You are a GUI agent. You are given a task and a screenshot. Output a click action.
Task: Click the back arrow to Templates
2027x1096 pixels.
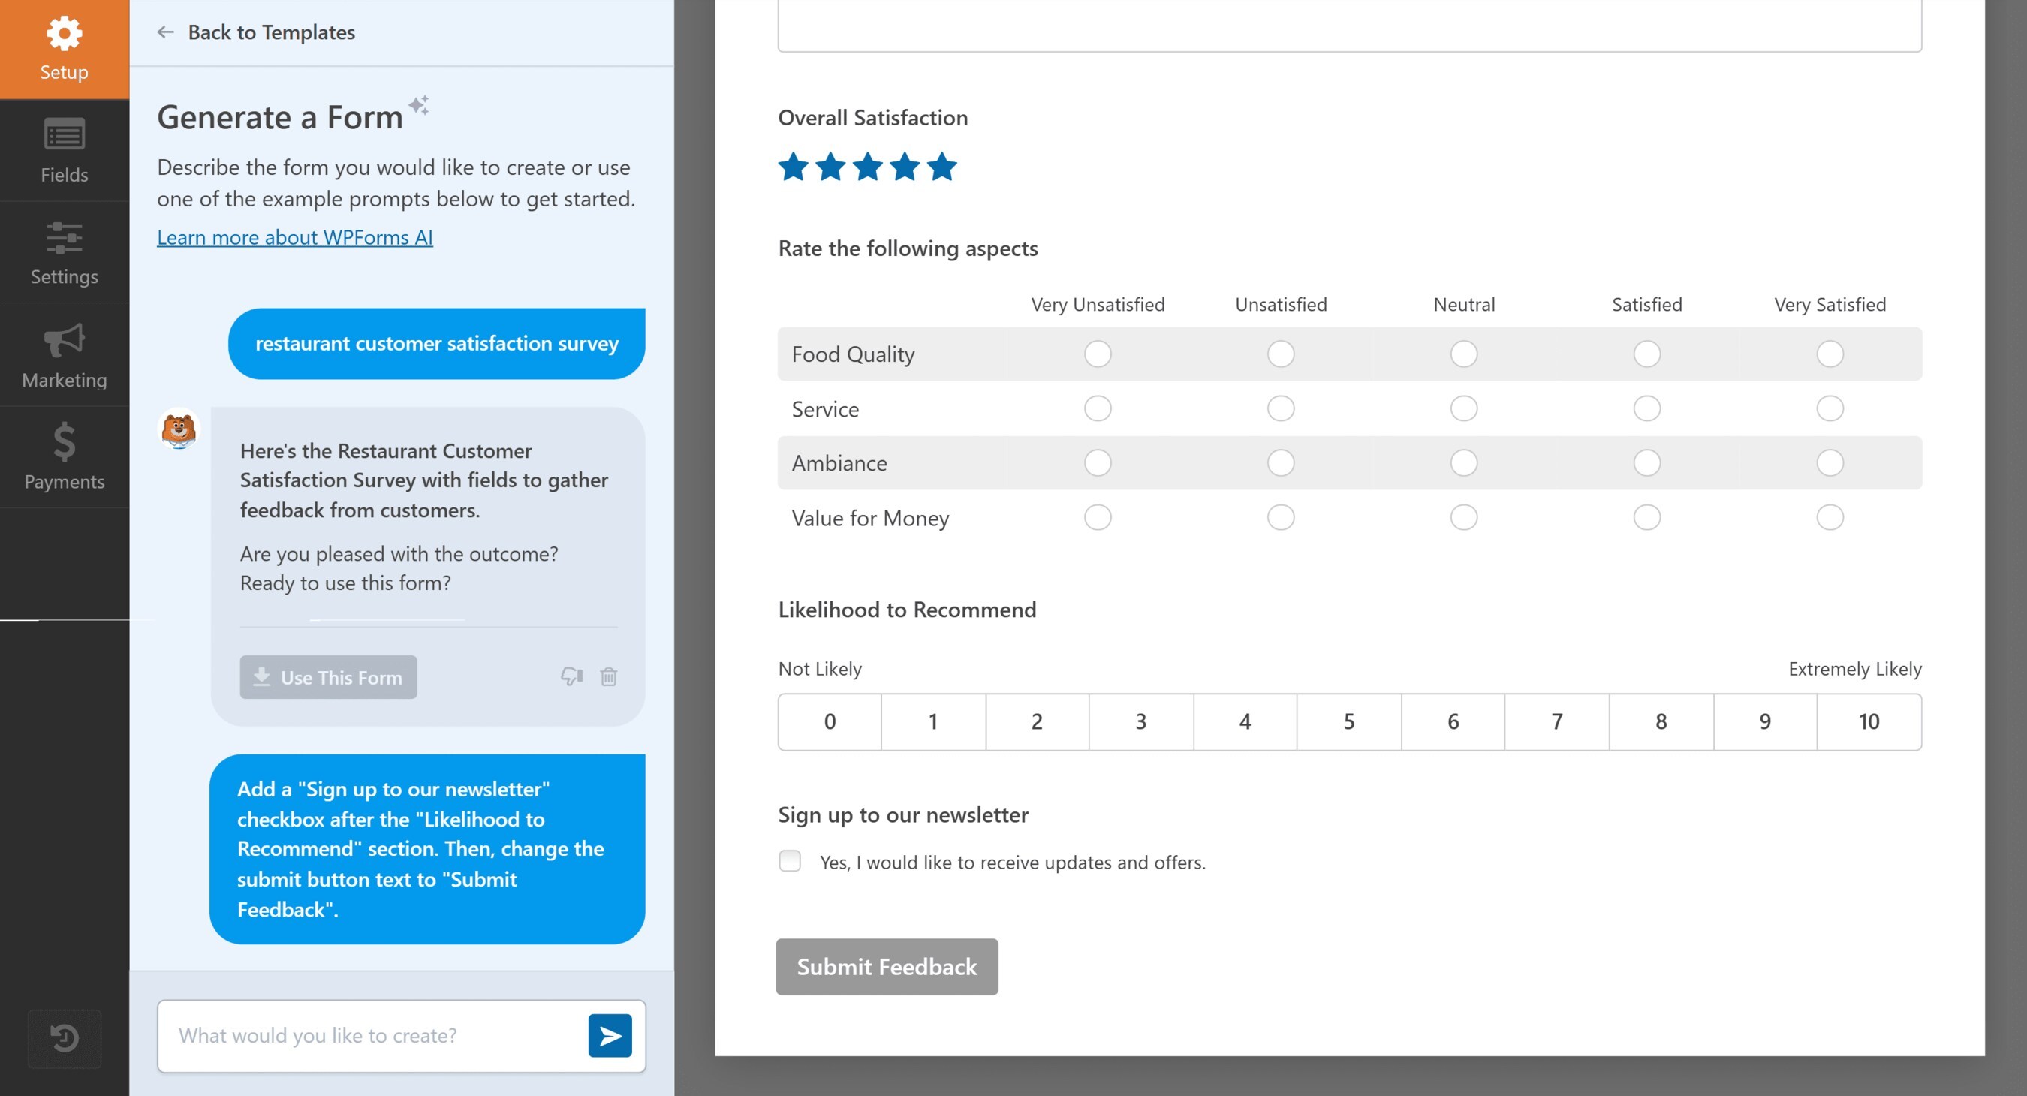point(165,32)
